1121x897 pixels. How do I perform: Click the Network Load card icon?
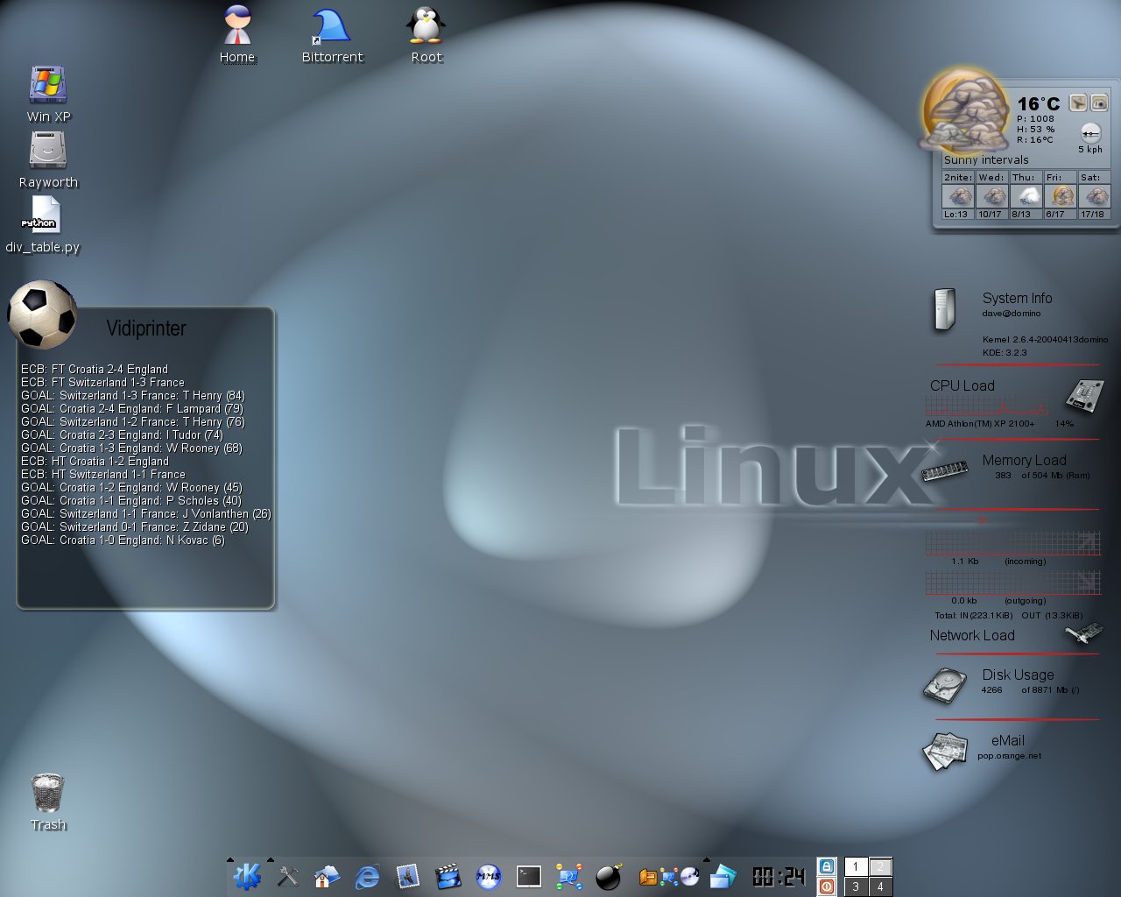[1083, 632]
